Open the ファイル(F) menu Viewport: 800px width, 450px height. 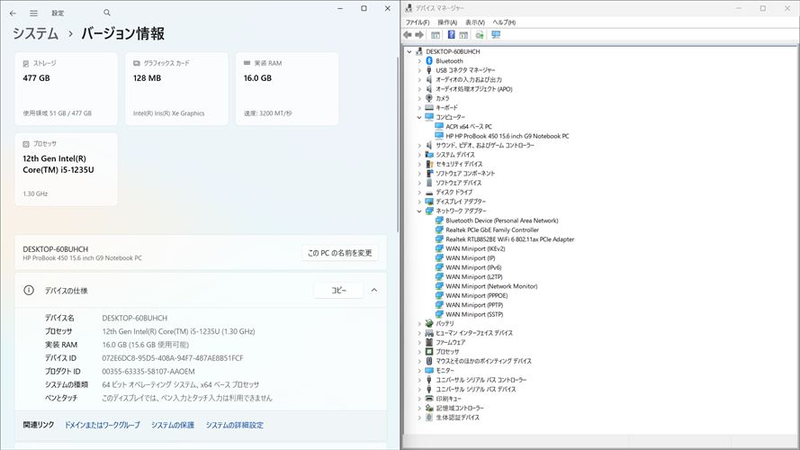pos(418,22)
